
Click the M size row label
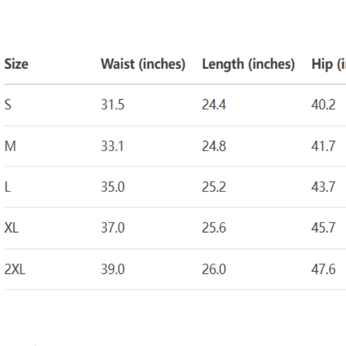click(10, 146)
